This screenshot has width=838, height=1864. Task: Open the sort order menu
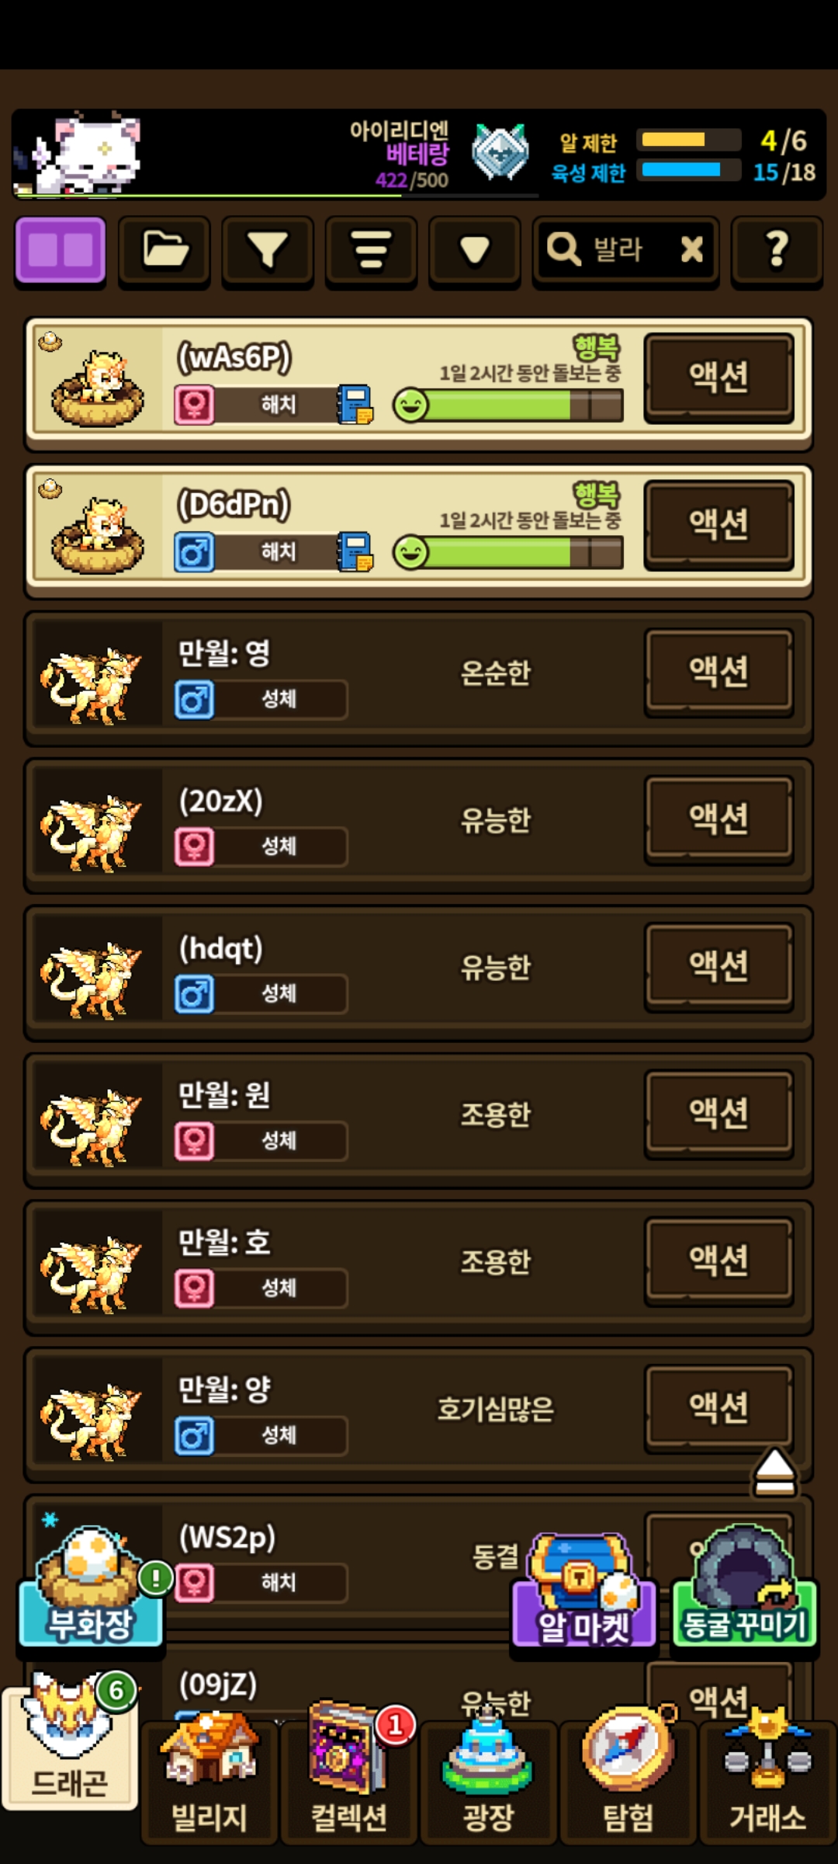tap(372, 250)
